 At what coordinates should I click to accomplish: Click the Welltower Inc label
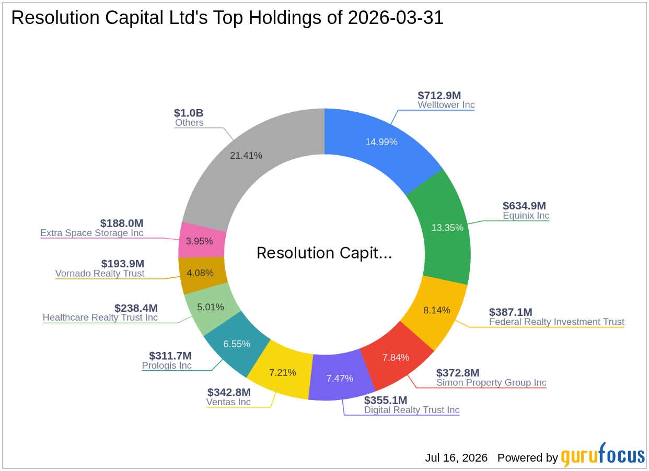click(x=446, y=105)
